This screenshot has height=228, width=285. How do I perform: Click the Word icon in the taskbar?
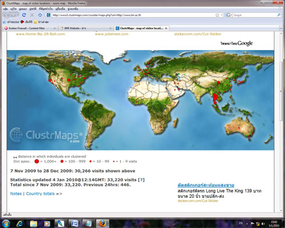pos(75,223)
